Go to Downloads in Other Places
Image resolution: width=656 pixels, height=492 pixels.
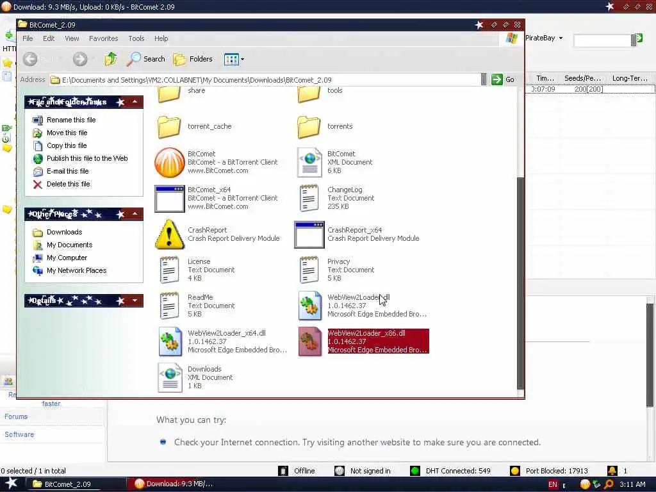pyautogui.click(x=58, y=232)
